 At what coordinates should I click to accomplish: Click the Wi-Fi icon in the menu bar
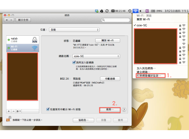coord(136,11)
